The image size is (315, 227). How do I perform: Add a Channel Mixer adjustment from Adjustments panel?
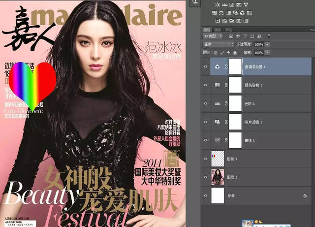[242, 13]
